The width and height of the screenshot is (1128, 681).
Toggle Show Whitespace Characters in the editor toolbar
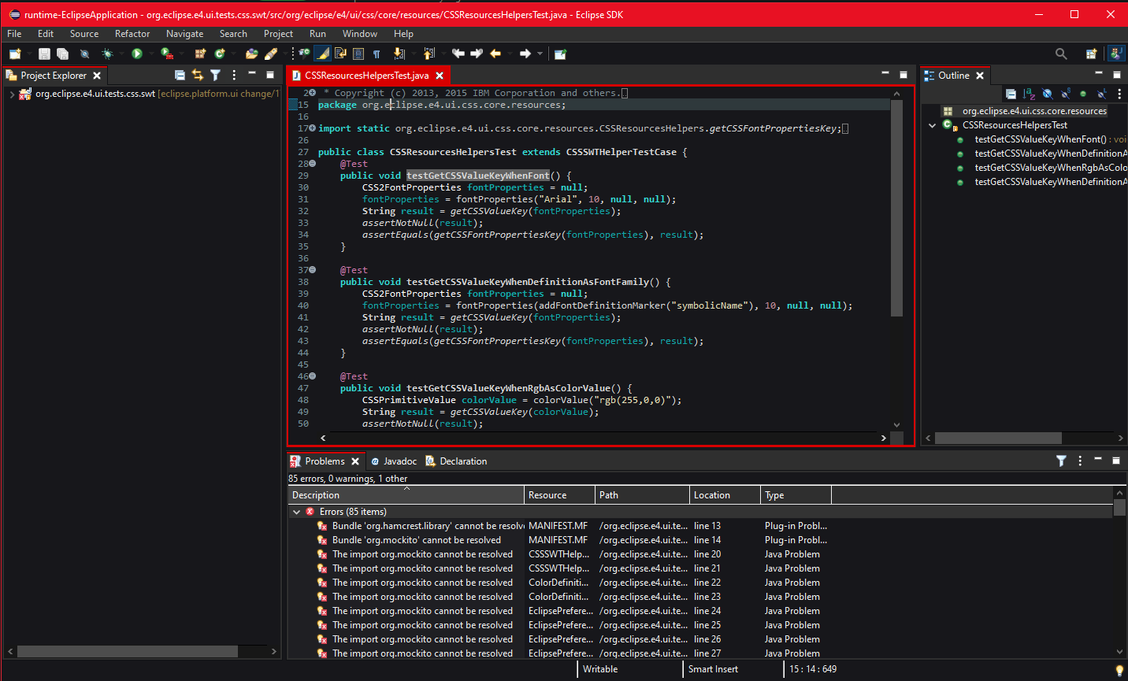pos(376,54)
